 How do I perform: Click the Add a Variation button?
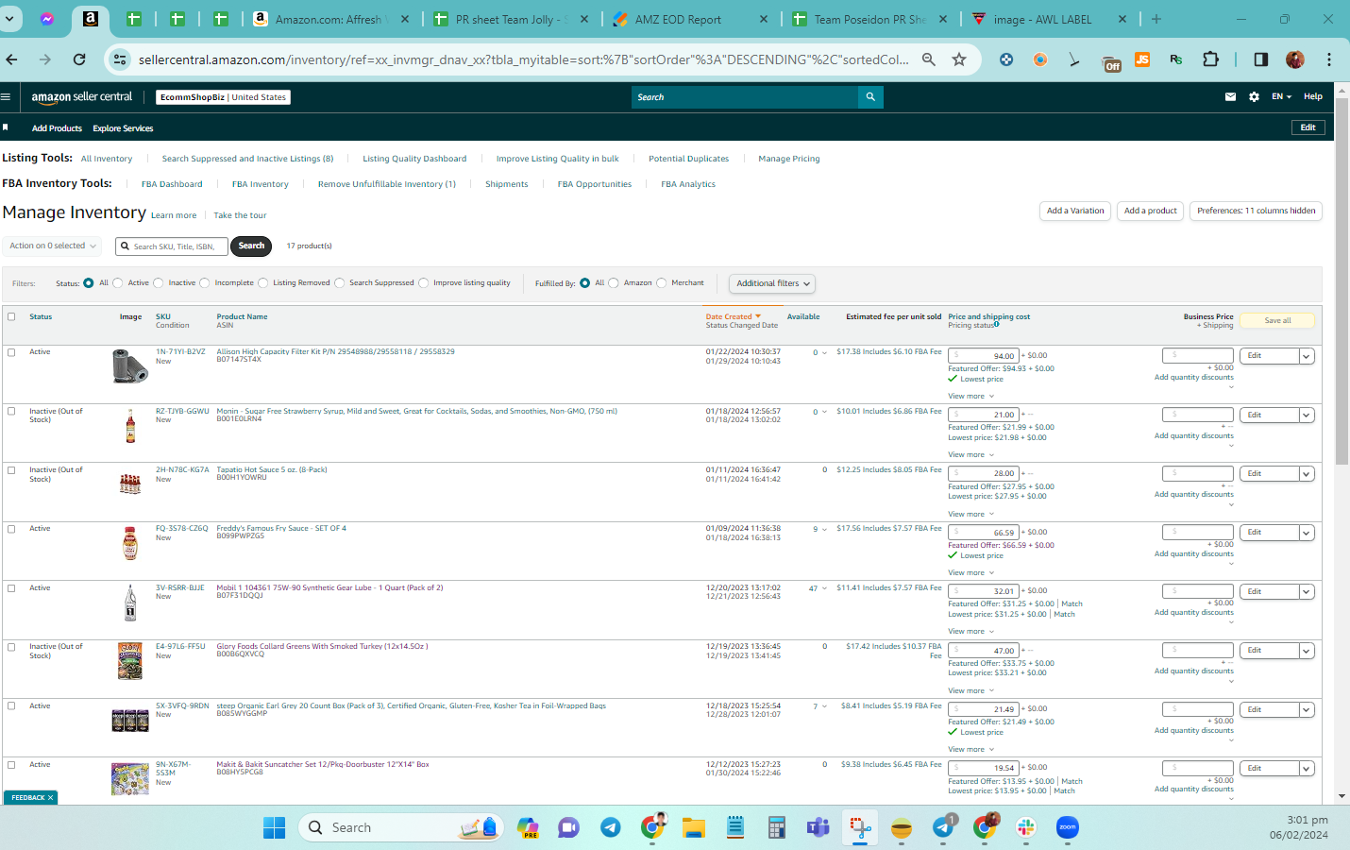tap(1075, 211)
